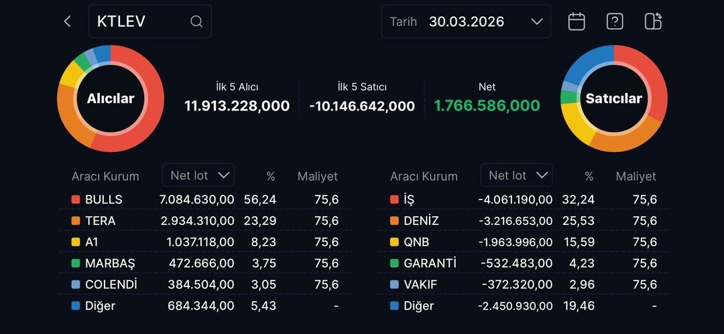The image size is (724, 334).
Task: Click the sellers % column header
Action: tap(589, 177)
